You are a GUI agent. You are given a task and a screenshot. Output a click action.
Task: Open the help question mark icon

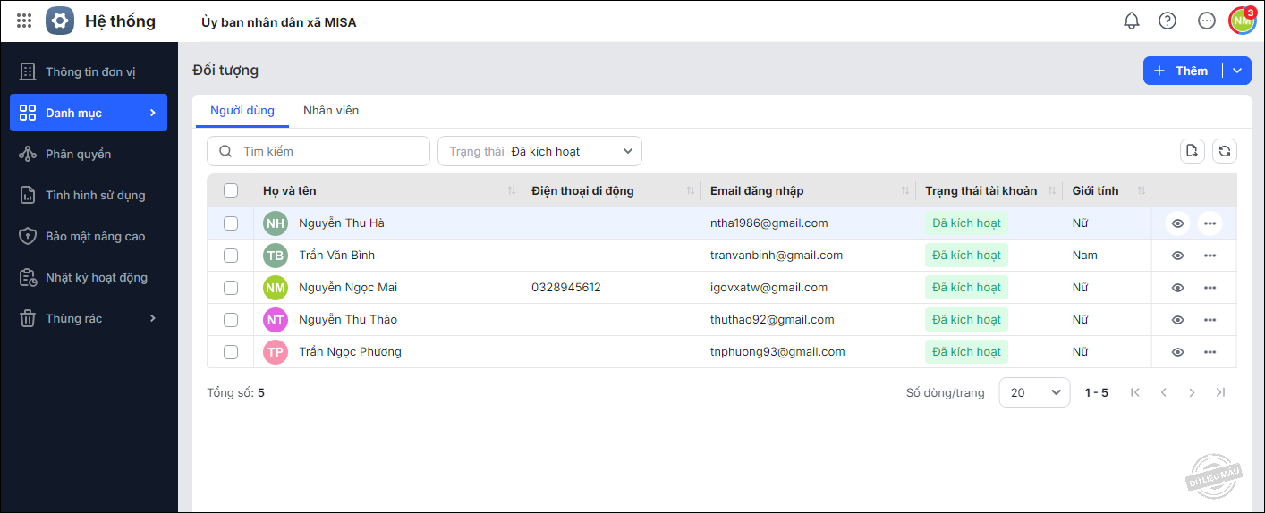(1167, 21)
